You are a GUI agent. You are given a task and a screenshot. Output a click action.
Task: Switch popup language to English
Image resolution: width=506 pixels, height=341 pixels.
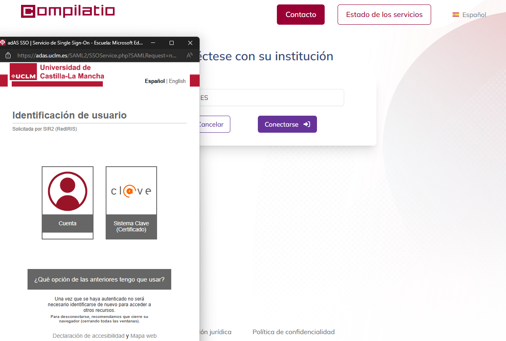177,81
